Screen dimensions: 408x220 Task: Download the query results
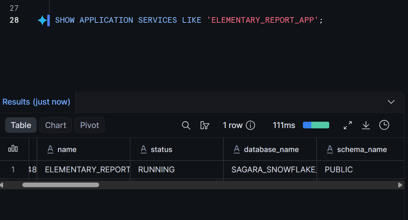(x=366, y=125)
